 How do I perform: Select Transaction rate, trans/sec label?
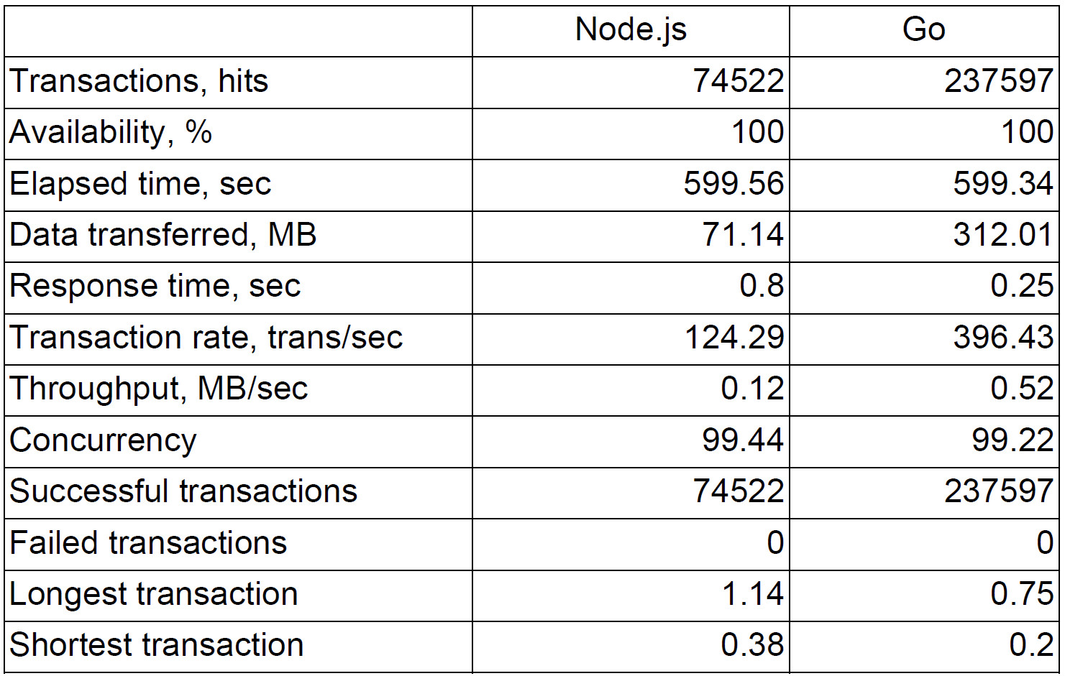tap(206, 338)
